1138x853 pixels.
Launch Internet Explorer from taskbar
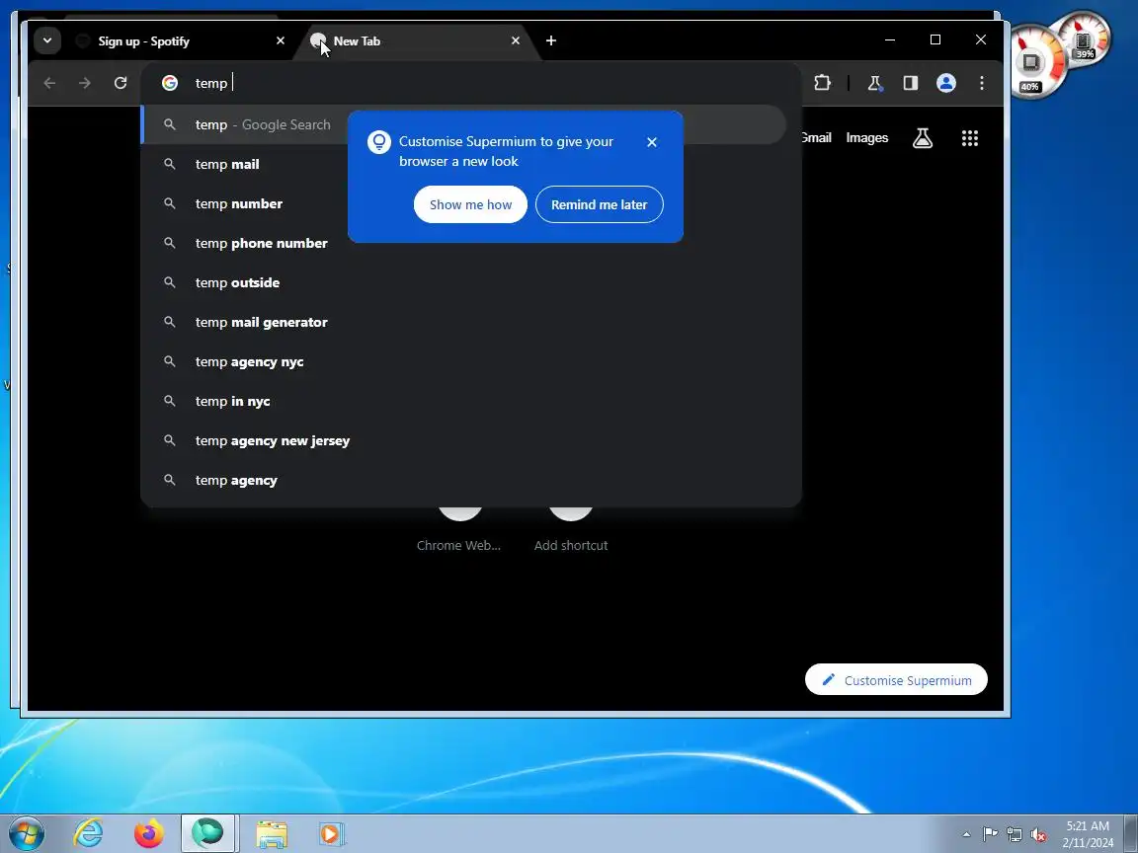pyautogui.click(x=89, y=833)
